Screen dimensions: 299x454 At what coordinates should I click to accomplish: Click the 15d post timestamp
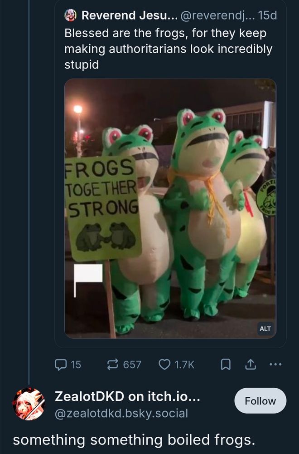267,15
